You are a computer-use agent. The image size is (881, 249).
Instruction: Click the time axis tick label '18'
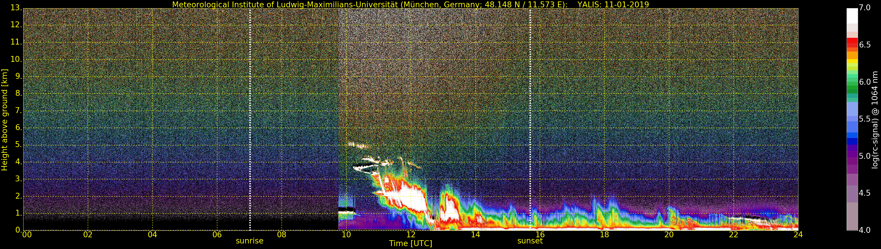[x=605, y=235]
